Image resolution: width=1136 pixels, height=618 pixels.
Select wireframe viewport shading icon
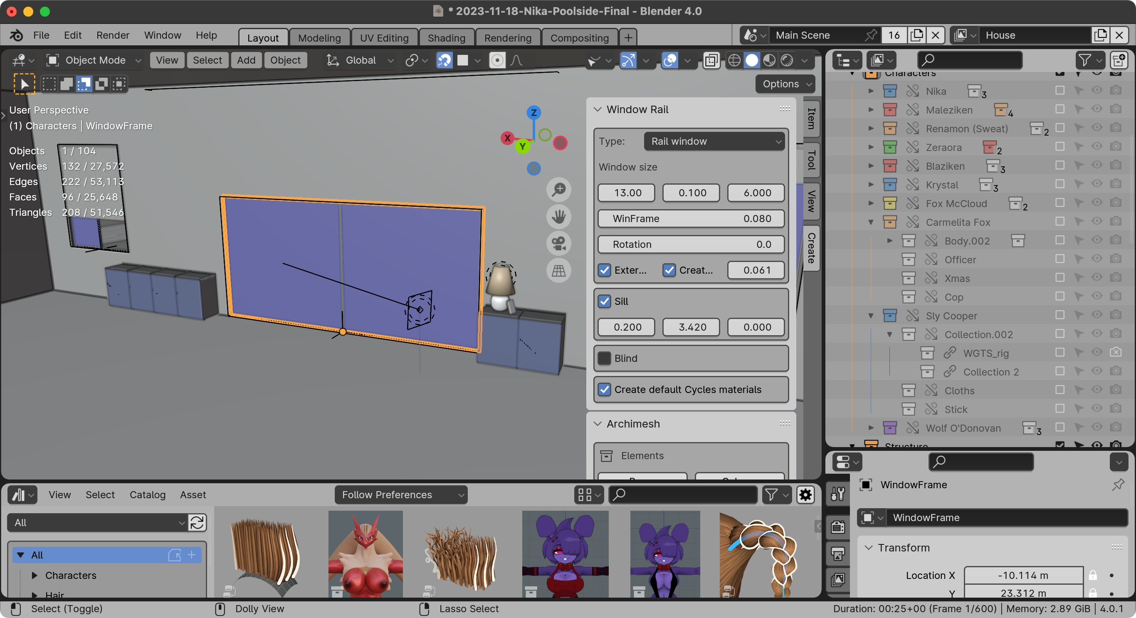(734, 60)
